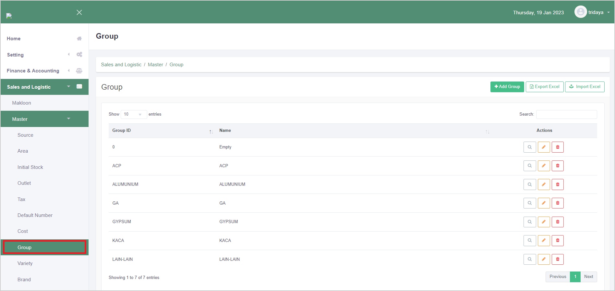Click the Export Excel button
This screenshot has height=291, width=615.
544,87
